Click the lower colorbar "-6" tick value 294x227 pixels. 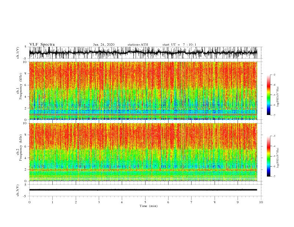point(274,166)
